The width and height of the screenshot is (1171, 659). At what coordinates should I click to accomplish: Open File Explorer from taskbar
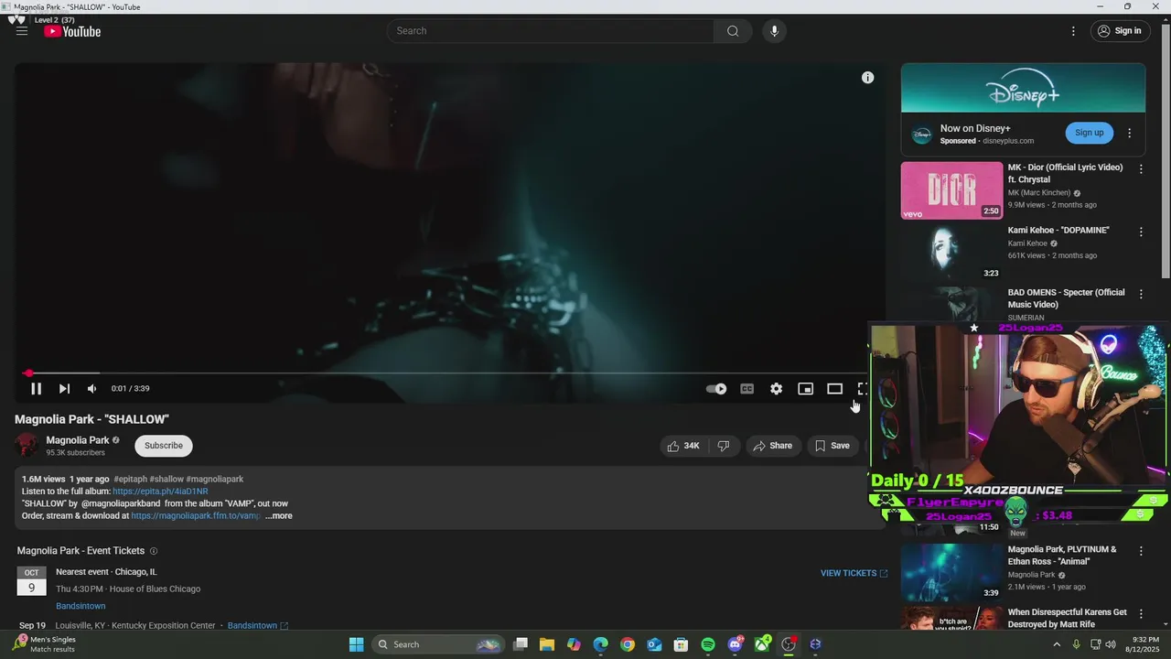547,644
